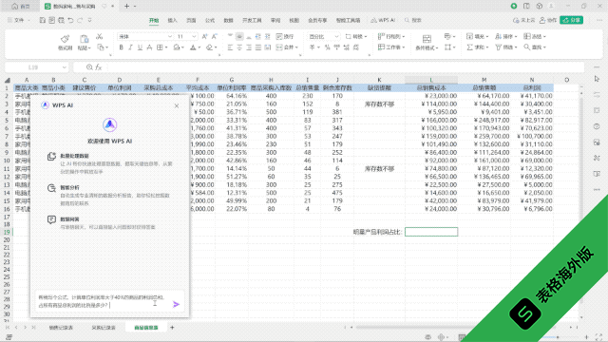Open the Filter dropdown
This screenshot has height=342, width=608.
click(x=506, y=47)
